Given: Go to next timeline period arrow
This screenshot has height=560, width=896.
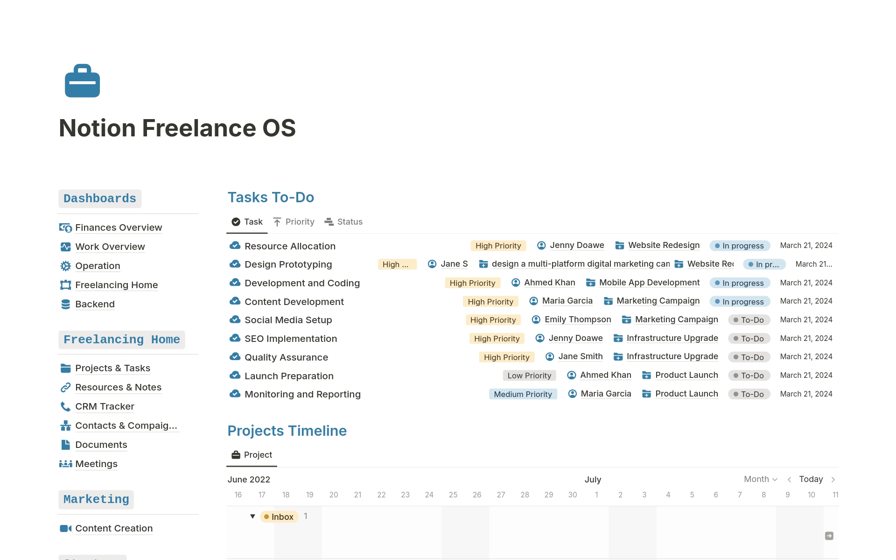Looking at the screenshot, I should pos(833,480).
